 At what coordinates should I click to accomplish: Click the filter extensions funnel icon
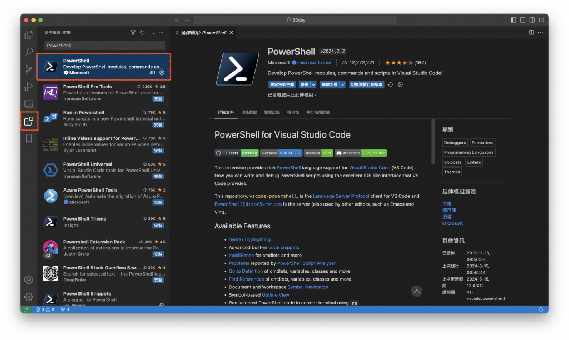[x=133, y=33]
